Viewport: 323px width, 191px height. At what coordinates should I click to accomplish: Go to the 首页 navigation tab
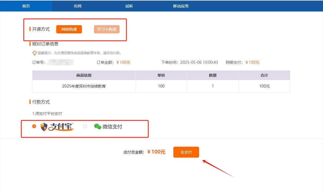pos(26,6)
